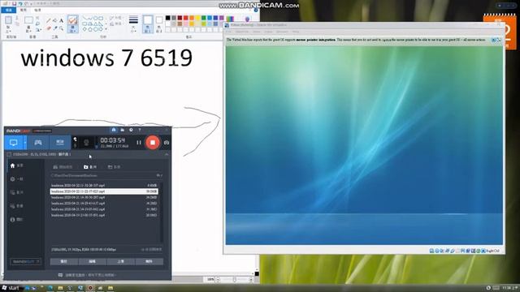The height and width of the screenshot is (292, 520).
Task: Click the system clock in taskbar
Action: [510, 288]
